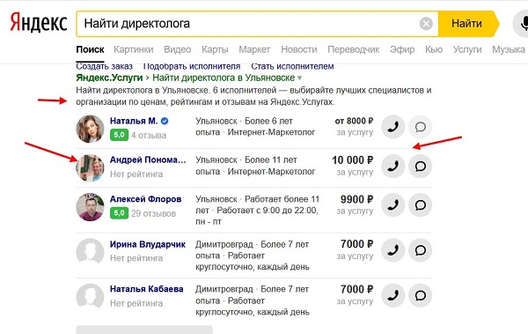Switch to the Видео tab
Viewport: 528px width, 334px height.
[x=178, y=49]
